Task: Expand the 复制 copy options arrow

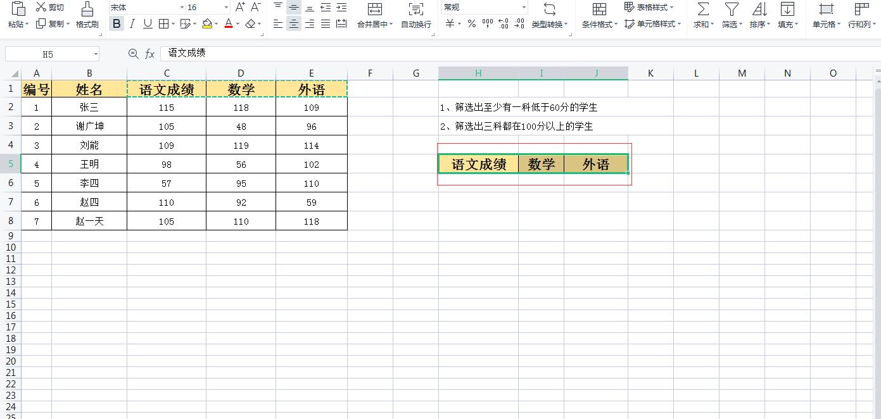Action: point(67,25)
